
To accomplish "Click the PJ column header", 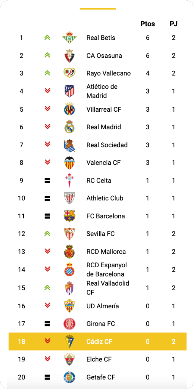I will coord(174,24).
